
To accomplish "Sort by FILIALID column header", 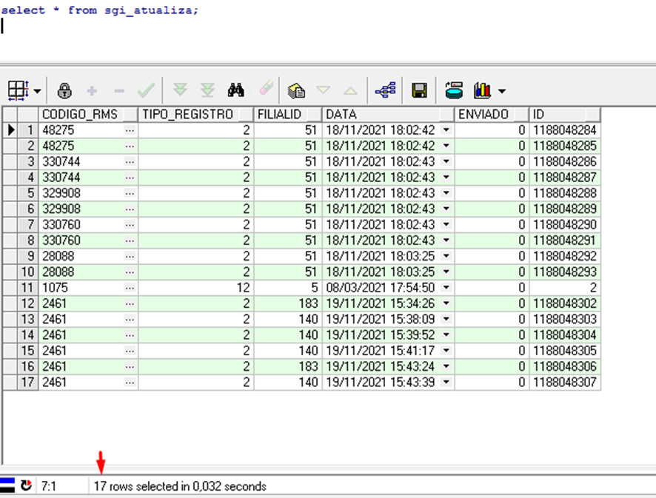I will 287,114.
